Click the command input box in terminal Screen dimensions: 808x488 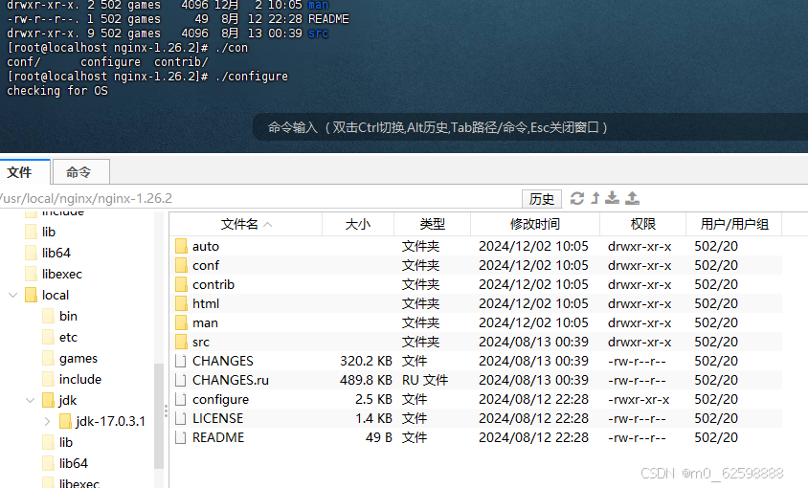[530, 127]
